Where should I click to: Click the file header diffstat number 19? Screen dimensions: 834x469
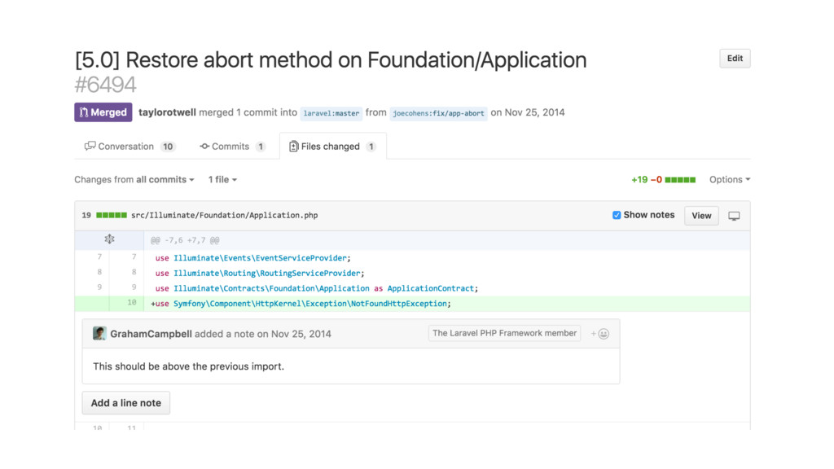(x=86, y=215)
